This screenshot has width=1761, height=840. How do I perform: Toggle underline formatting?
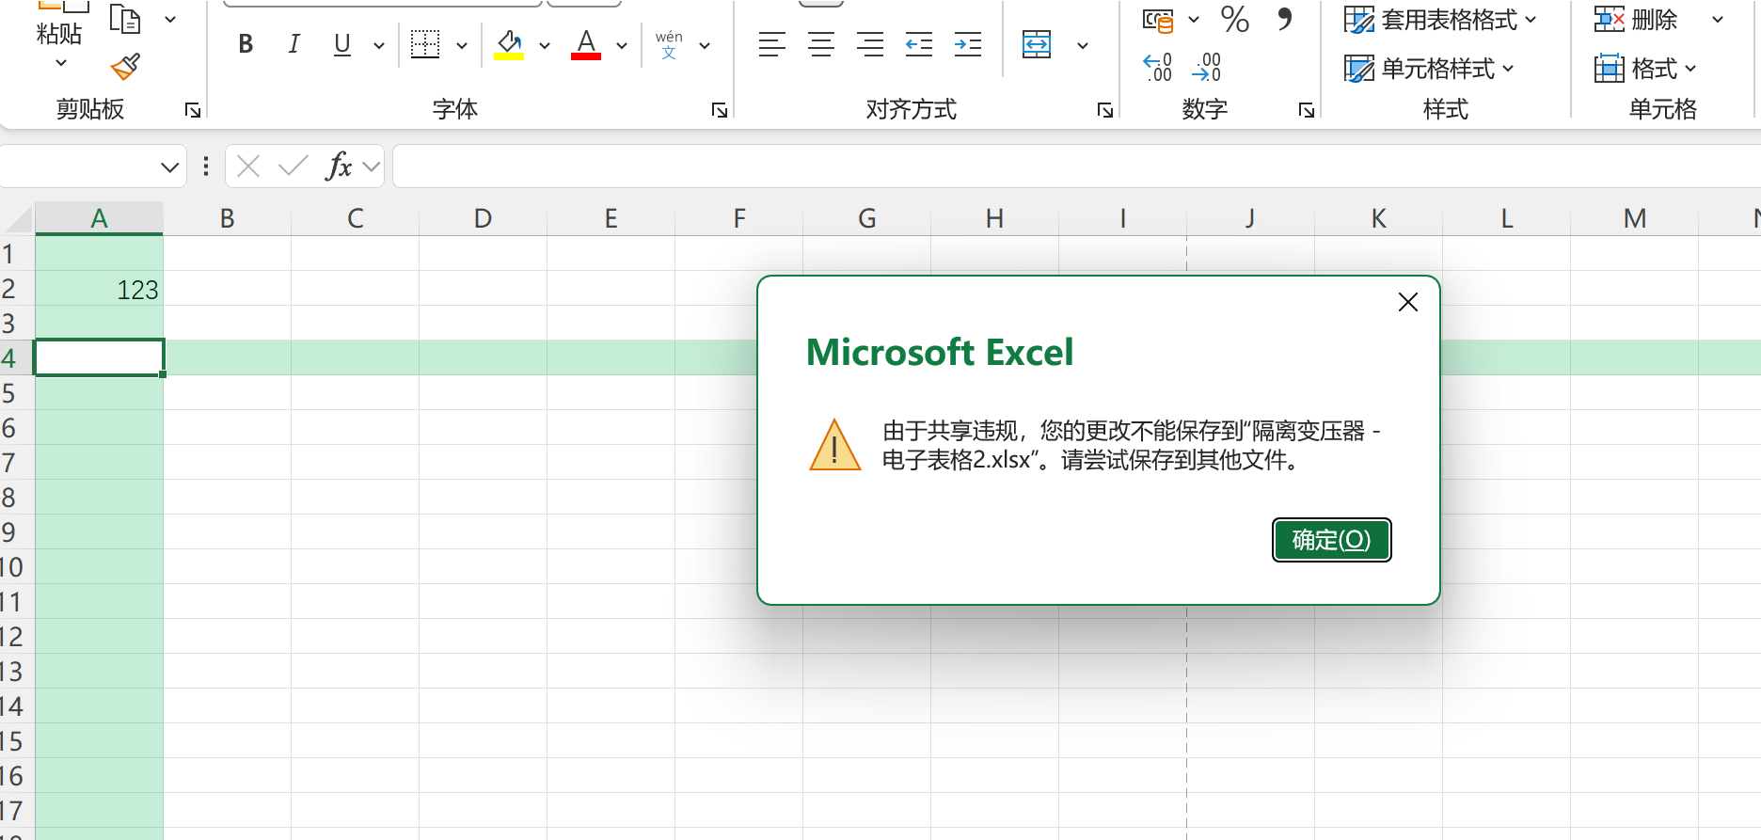[342, 44]
